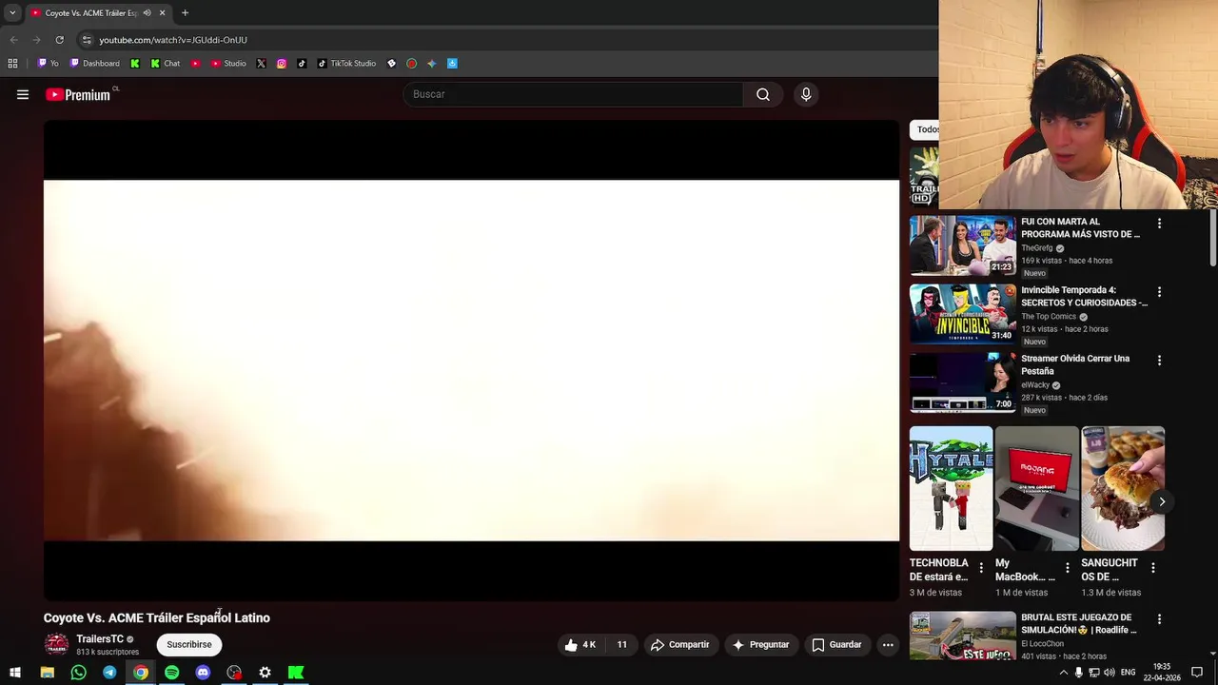Open the YouTube hamburger guide menu
Viewport: 1218px width, 685px height.
point(23,94)
